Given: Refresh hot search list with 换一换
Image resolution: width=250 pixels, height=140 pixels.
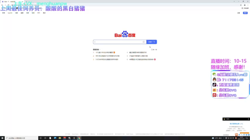Looking at the screenshot, I should (154, 49).
